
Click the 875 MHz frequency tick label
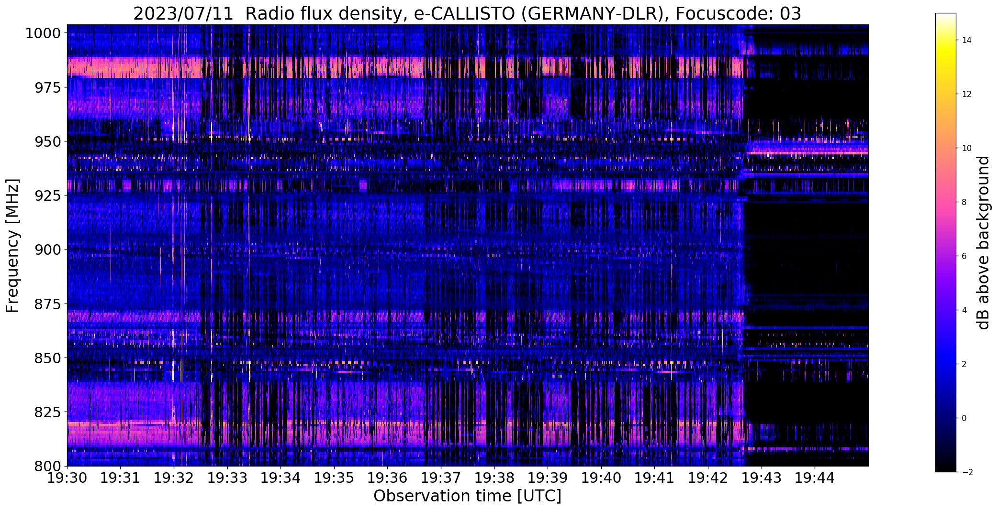click(x=48, y=304)
